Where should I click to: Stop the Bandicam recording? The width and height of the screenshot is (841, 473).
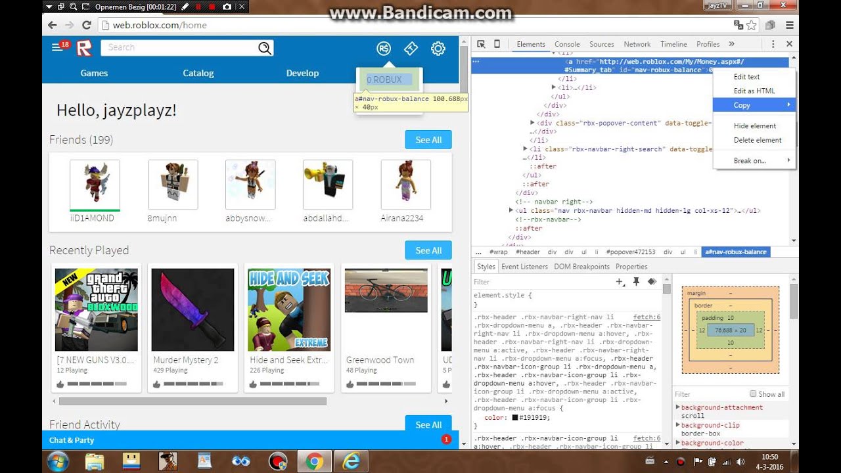[212, 6]
